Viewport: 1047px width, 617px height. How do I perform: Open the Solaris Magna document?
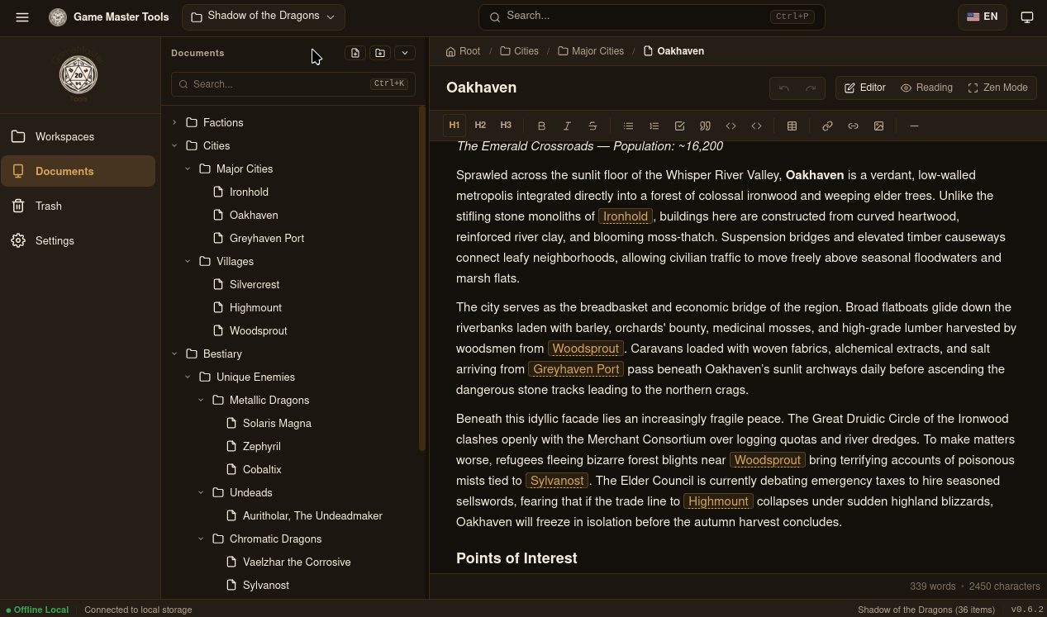pyautogui.click(x=278, y=423)
